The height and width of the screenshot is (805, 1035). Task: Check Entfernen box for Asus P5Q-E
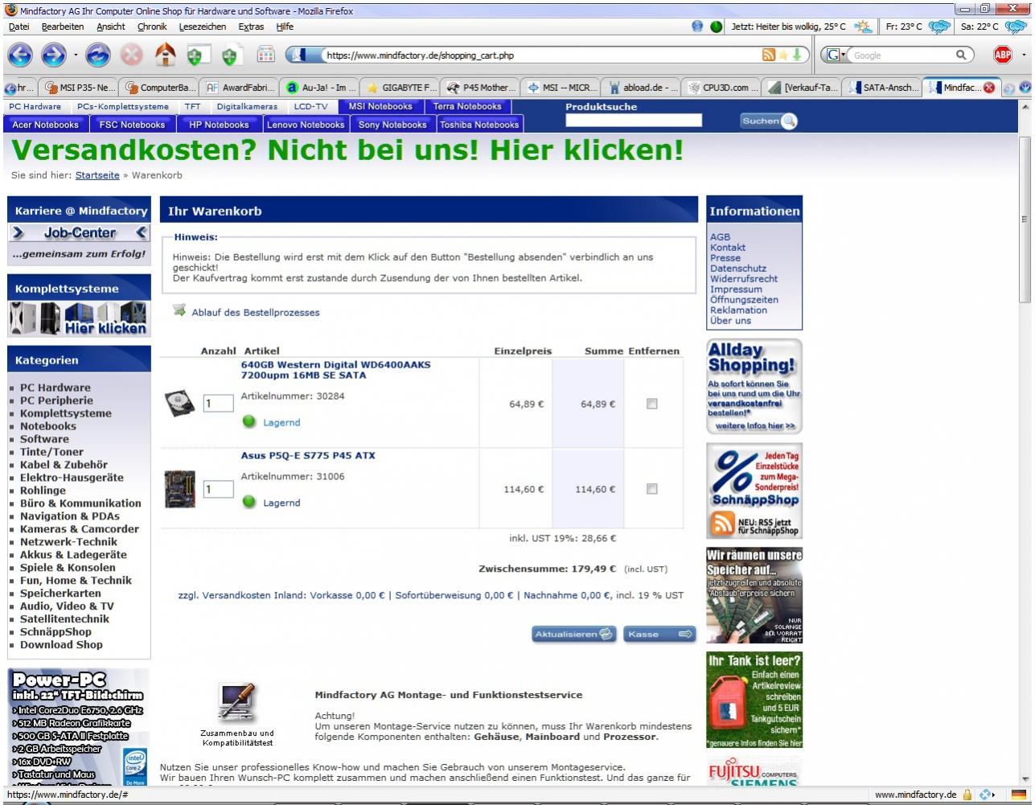(x=651, y=489)
